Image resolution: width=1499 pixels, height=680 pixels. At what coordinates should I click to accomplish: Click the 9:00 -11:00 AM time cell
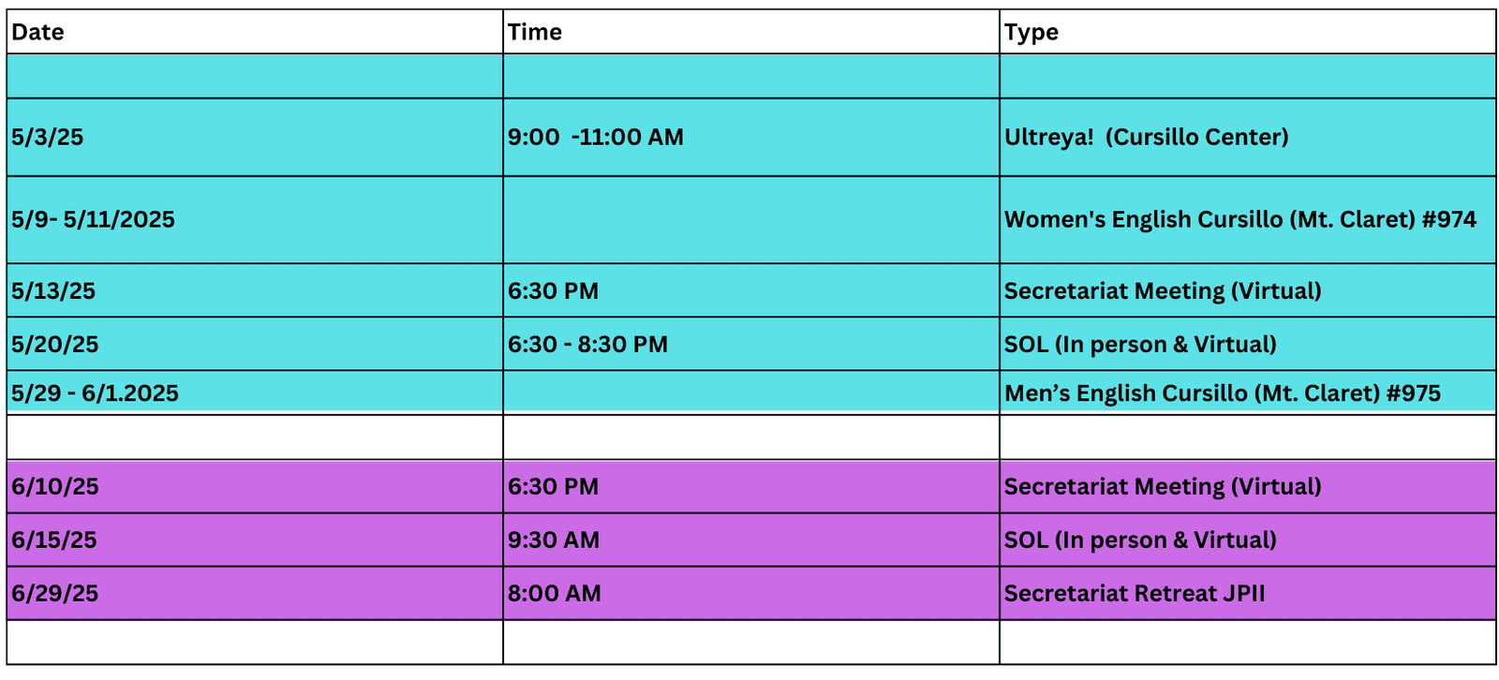tap(751, 138)
